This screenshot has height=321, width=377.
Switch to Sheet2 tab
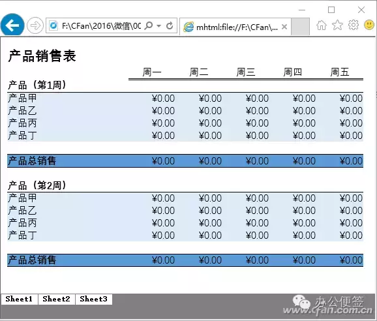click(57, 299)
